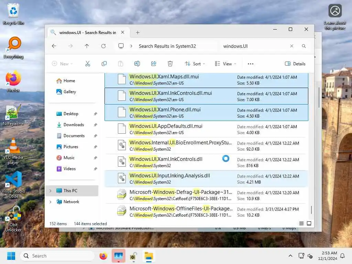Open the Sort dropdown
This screenshot has height=264, width=352.
coord(195,64)
